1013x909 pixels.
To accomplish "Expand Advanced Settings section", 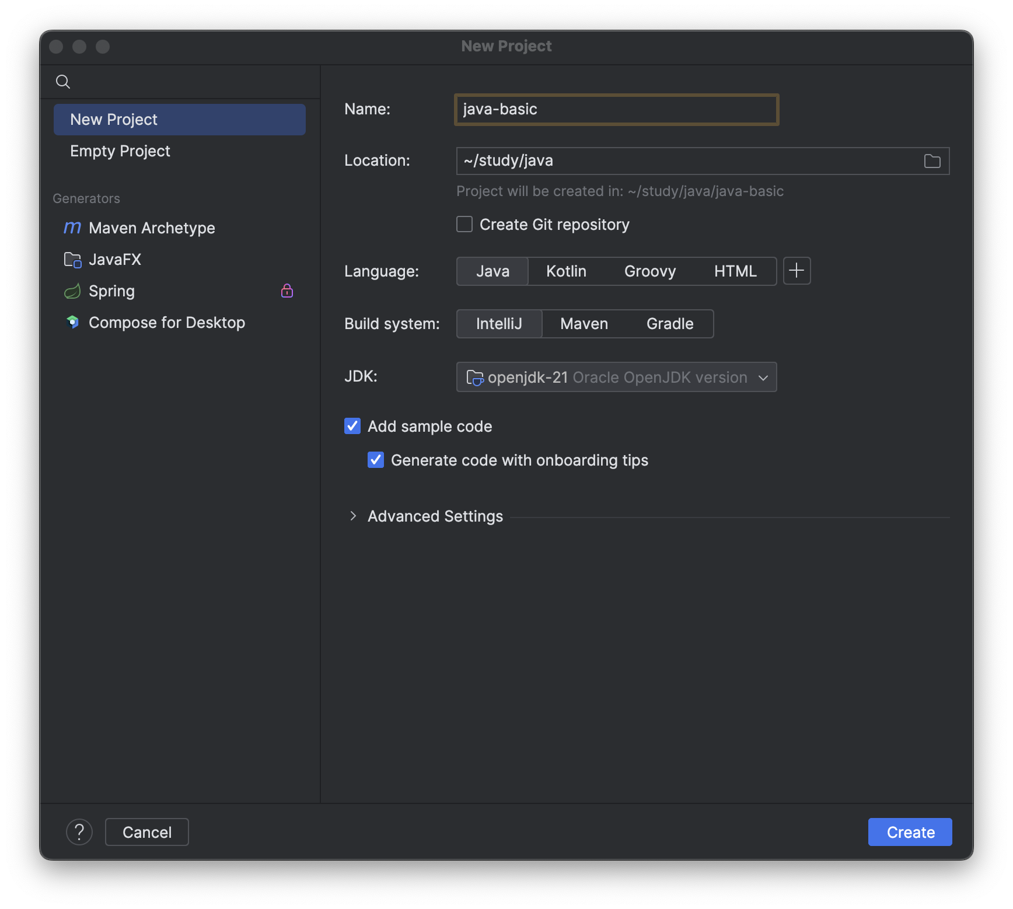I will [353, 516].
